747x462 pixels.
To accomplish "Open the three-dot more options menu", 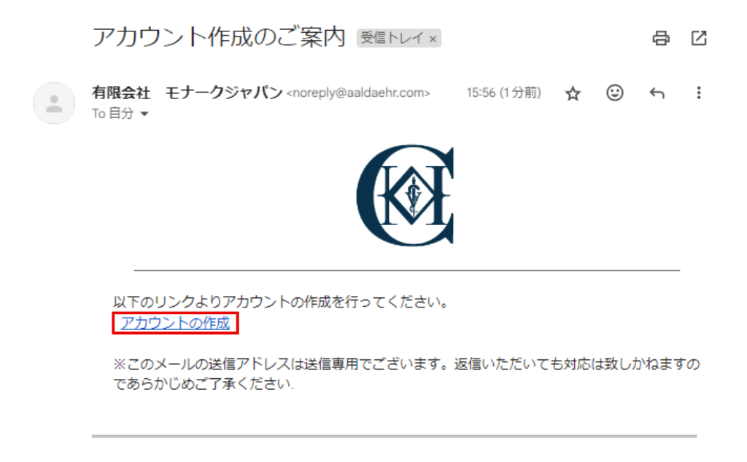I will coord(698,93).
